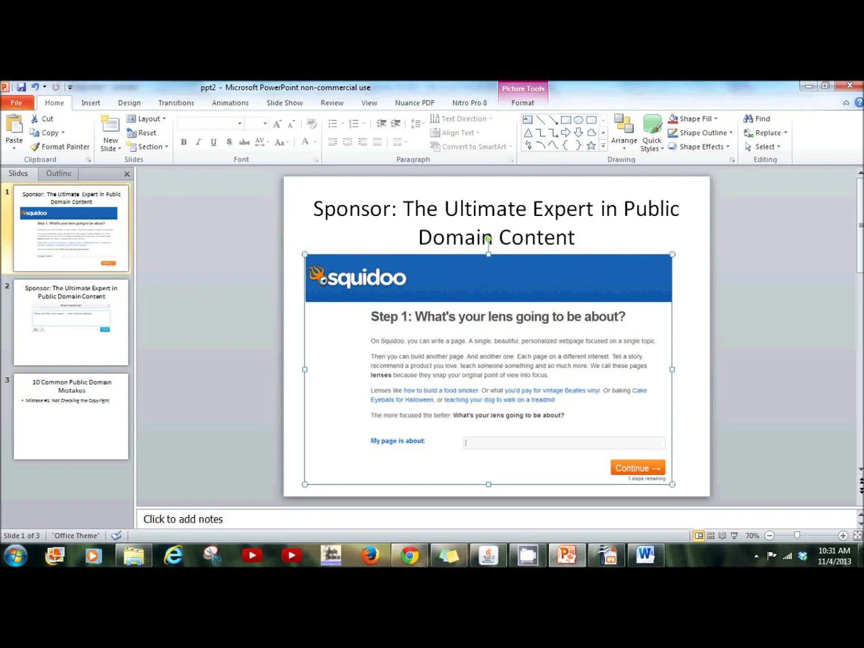This screenshot has height=648, width=864.
Task: Click the Find binoculars icon
Action: (x=748, y=119)
